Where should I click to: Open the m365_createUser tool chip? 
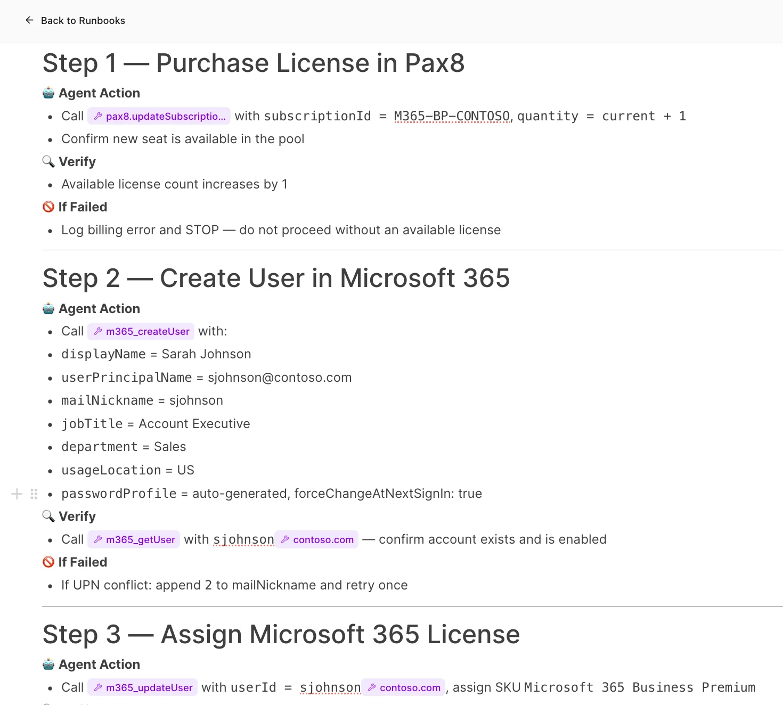coord(141,331)
